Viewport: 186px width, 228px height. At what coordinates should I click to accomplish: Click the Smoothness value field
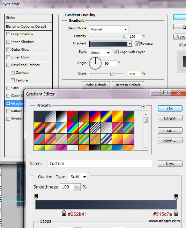[67, 187]
